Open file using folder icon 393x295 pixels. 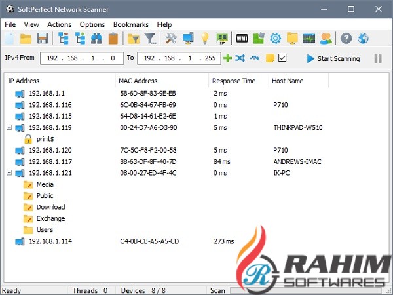pyautogui.click(x=26, y=39)
